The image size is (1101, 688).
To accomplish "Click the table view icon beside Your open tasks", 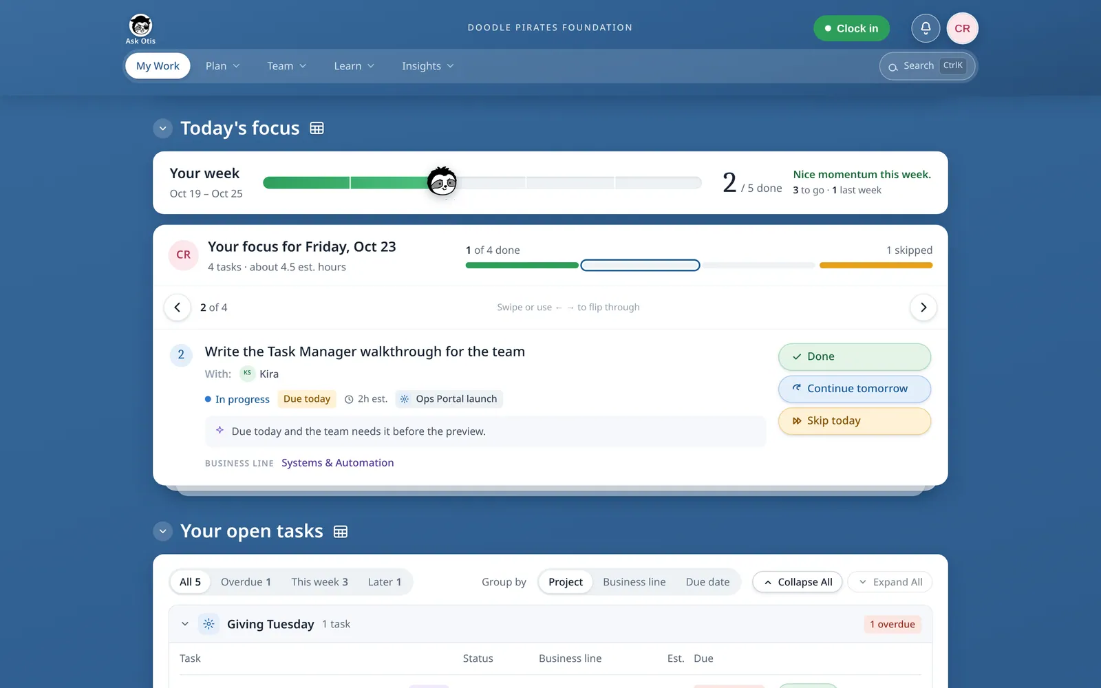I will [x=340, y=531].
